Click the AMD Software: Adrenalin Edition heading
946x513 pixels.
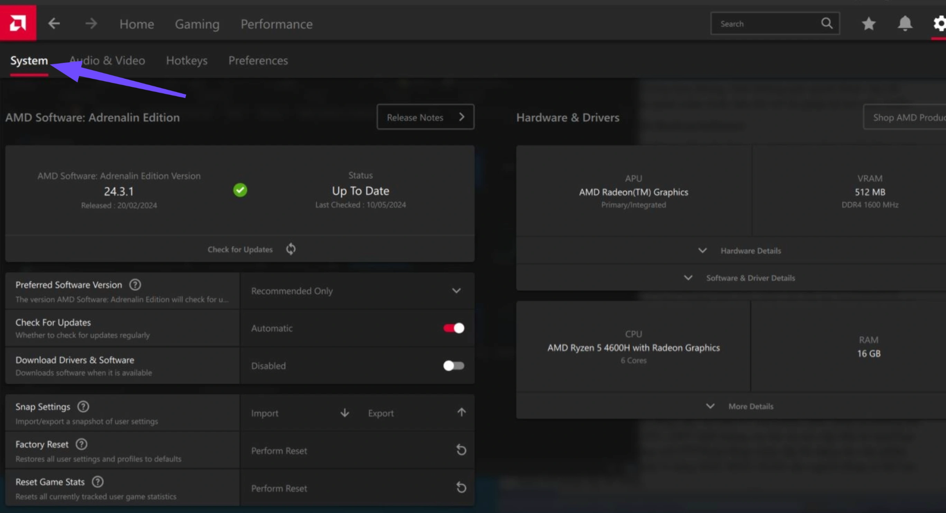(x=92, y=117)
